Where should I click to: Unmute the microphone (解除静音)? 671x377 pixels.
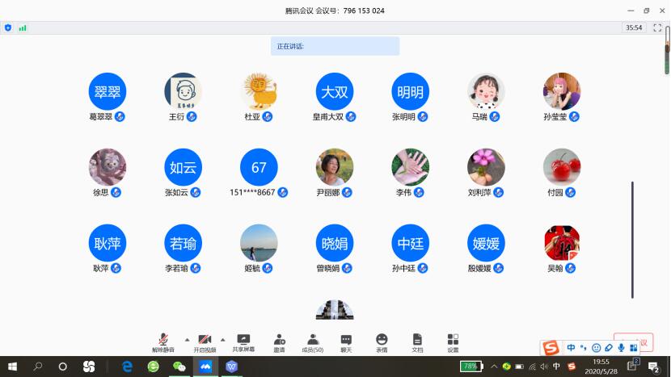pyautogui.click(x=163, y=341)
